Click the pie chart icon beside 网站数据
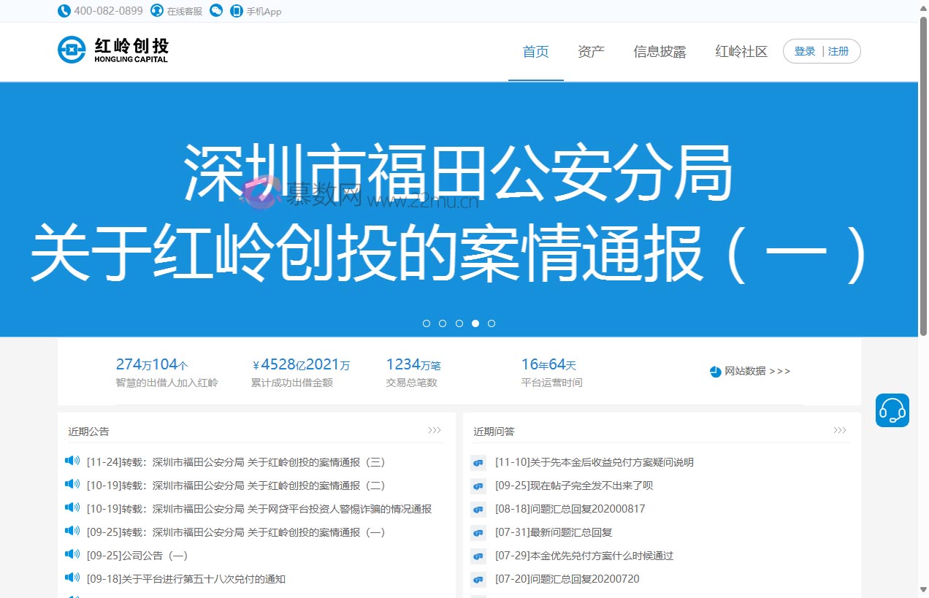 716,372
